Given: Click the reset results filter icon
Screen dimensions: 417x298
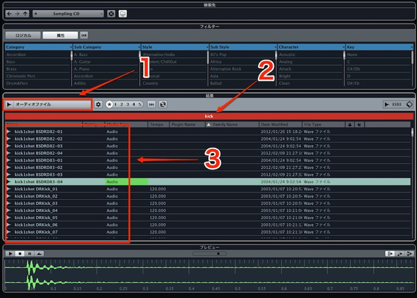Looking at the screenshot, I should [x=152, y=104].
